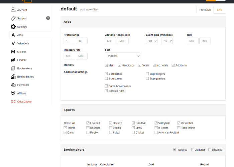Image resolution: width=234 pixels, height=167 pixels.
Task: Toggle the Totals market checkbox
Action: point(139,65)
